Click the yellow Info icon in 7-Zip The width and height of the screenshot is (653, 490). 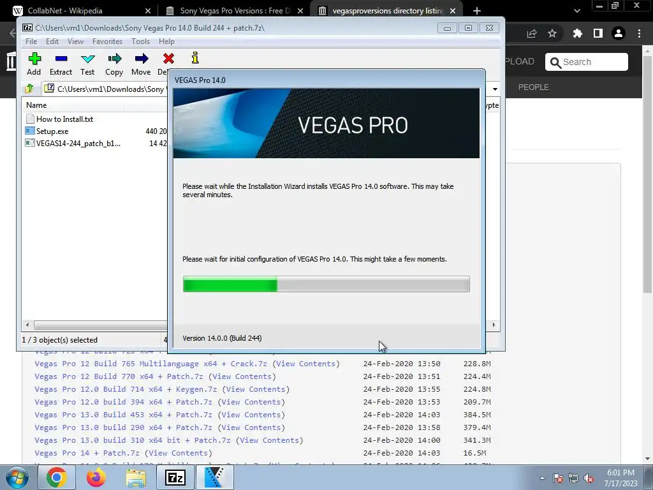tap(195, 58)
